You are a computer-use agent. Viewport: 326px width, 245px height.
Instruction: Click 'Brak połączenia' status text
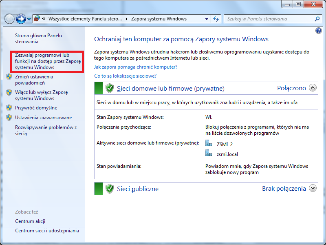(x=284, y=189)
